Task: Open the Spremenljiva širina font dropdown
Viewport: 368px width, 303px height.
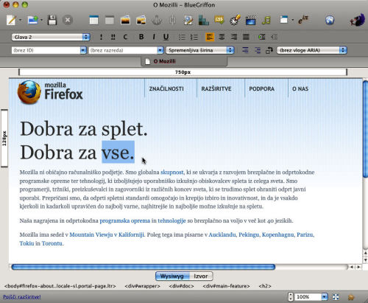Action: pos(200,50)
